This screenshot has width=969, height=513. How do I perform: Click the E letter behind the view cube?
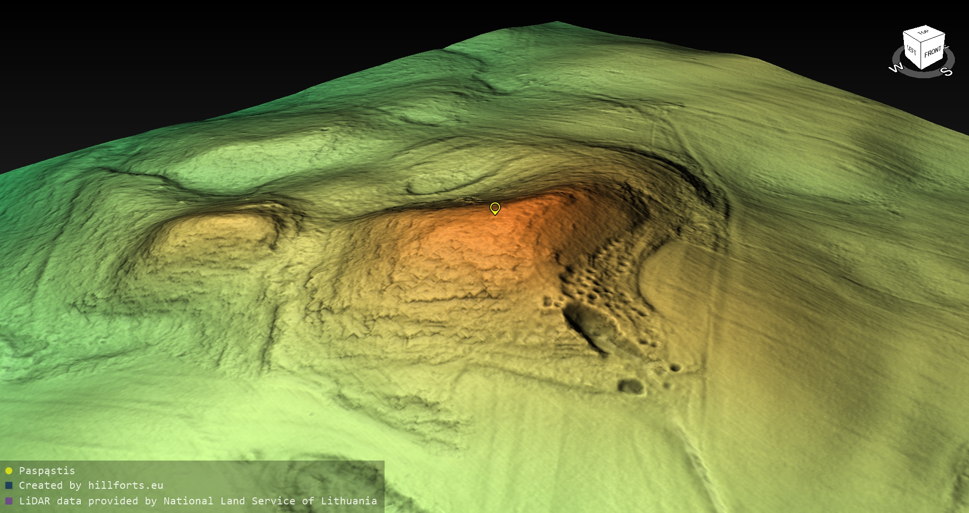coord(947,47)
